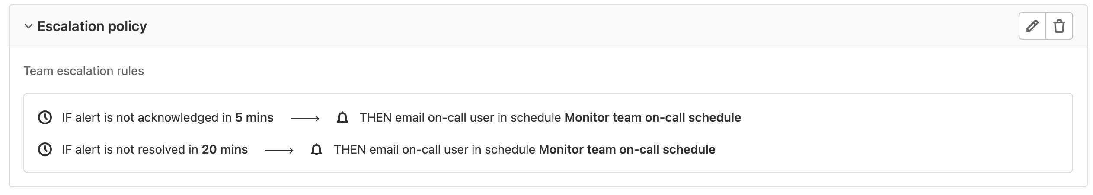The height and width of the screenshot is (195, 1093).
Task: Click the bell icon in the 5 mins rule
Action: point(342,117)
